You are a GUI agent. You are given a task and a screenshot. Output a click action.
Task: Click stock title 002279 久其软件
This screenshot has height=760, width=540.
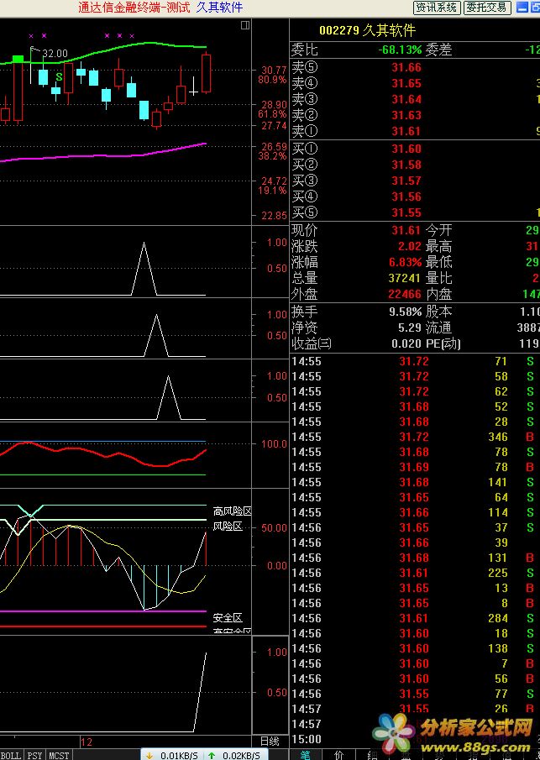(368, 30)
